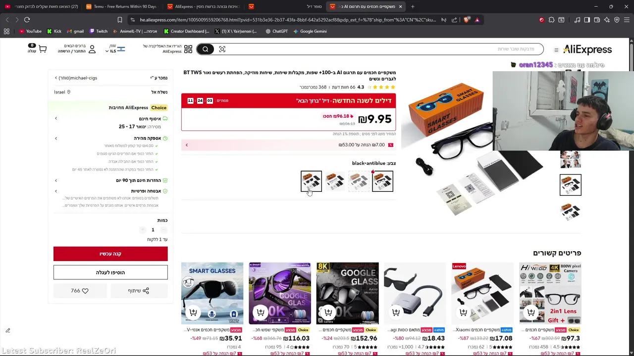Screen dimensions: 634x356
Task: Open the YouTube bookmark
Action: (x=31, y=31)
